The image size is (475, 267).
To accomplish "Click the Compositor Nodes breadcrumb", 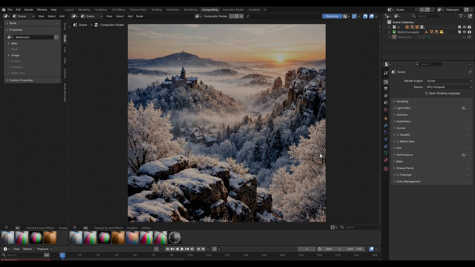I will (112, 25).
